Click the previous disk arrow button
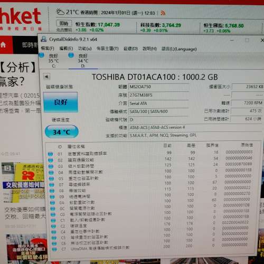Viewport: 264px width, 264px height. tap(46, 77)
